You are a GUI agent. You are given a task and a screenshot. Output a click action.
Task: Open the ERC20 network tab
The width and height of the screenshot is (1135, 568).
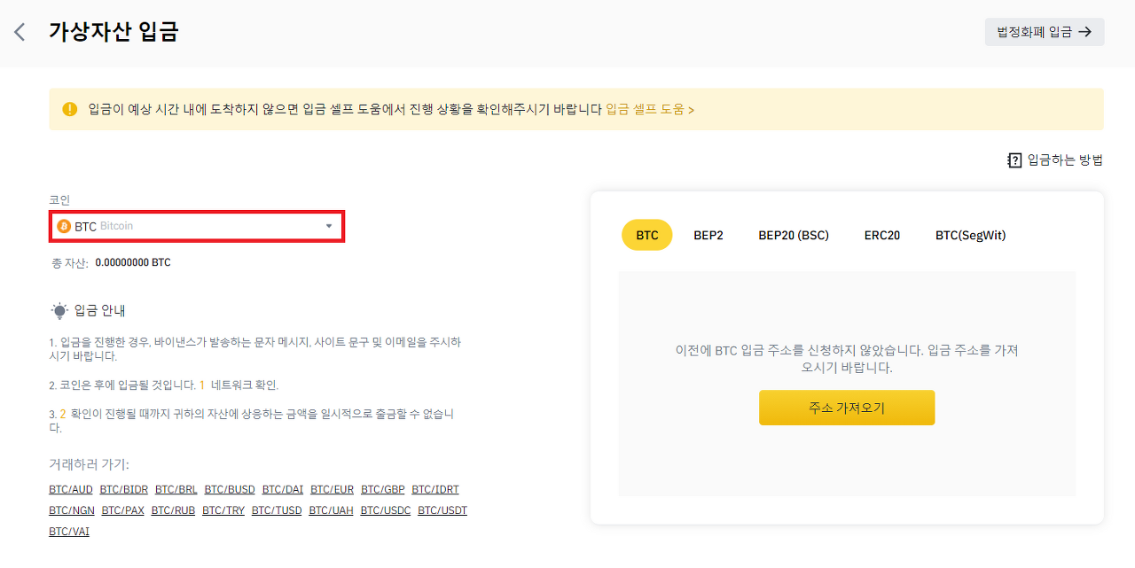pos(881,235)
